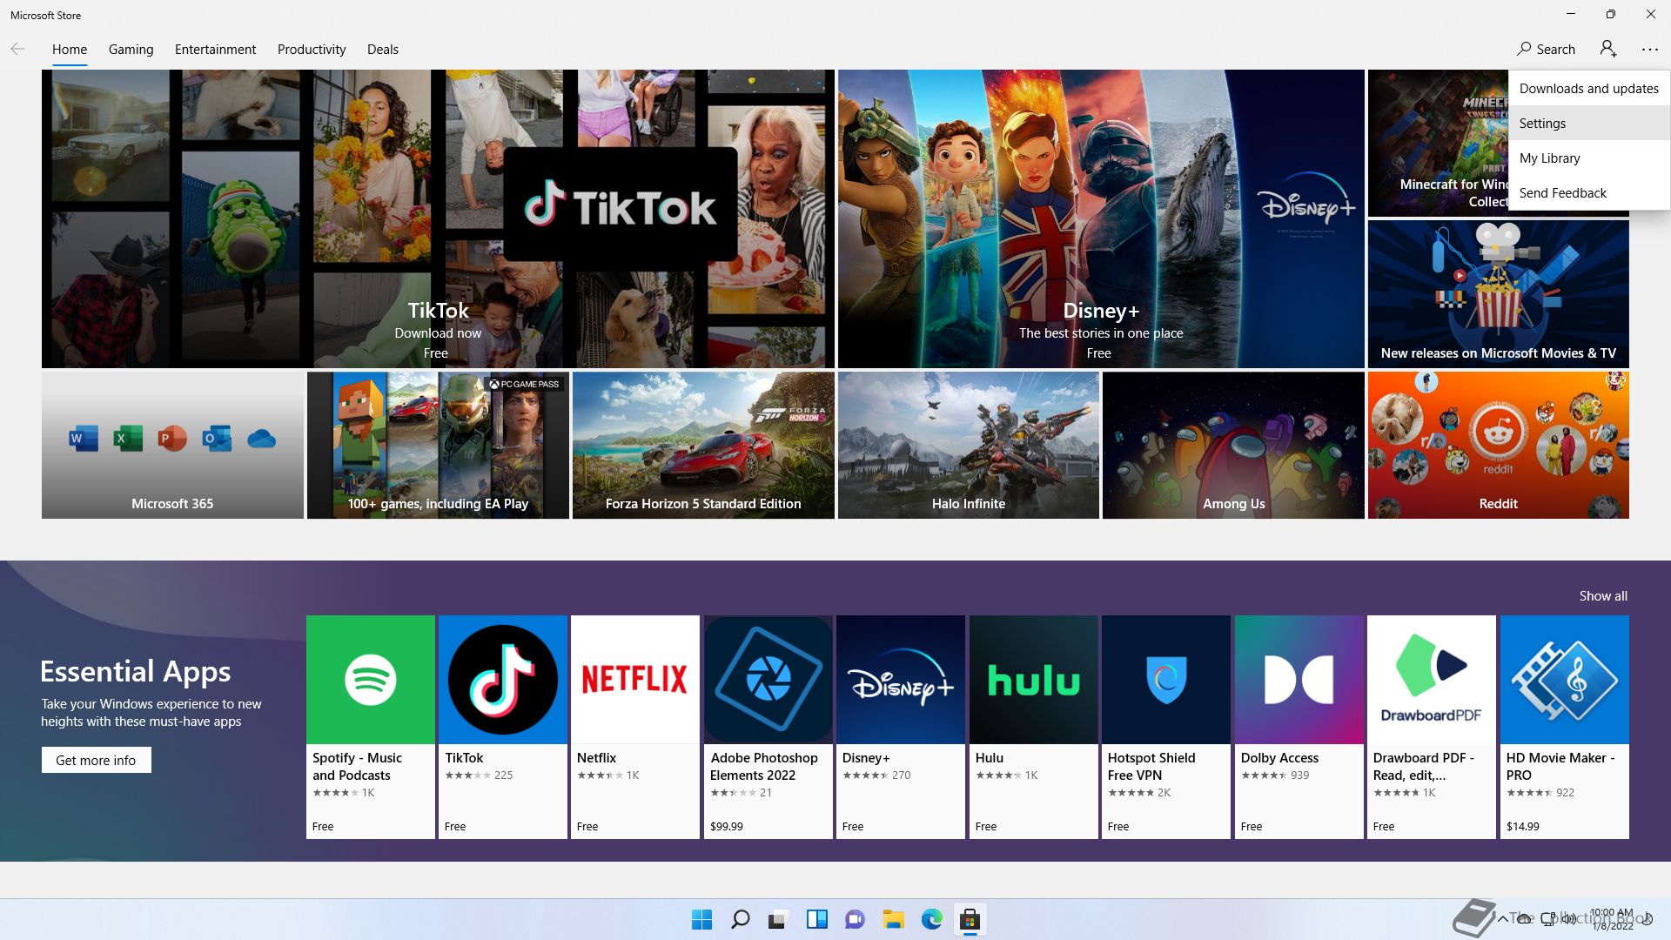
Task: Open the Hulu app icon tile
Action: 1033,679
